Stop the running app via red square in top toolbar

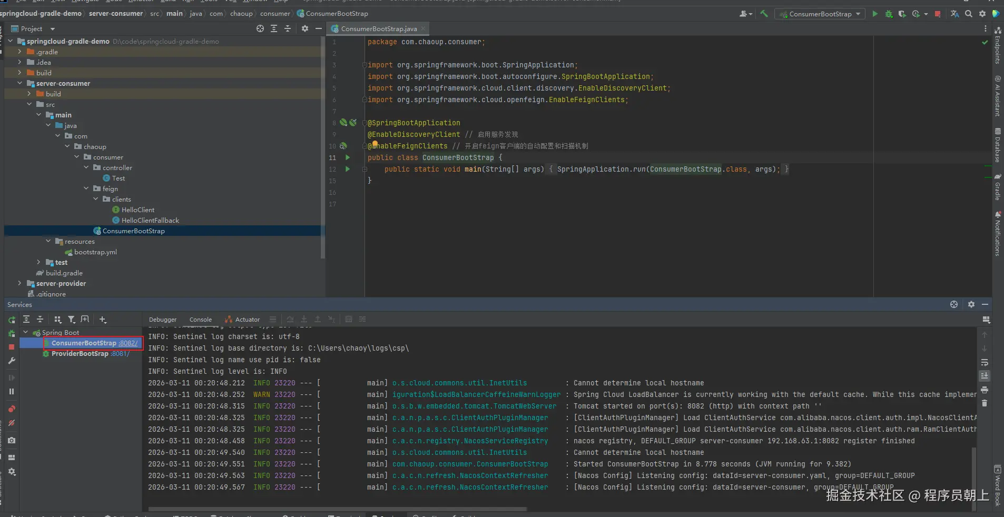(x=938, y=14)
